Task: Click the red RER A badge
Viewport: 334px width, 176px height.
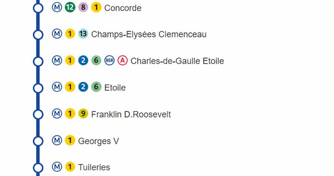Action: 123,60
